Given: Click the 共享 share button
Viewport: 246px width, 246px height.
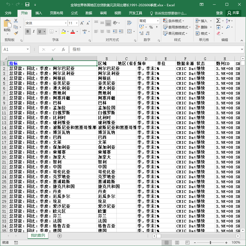Looking at the screenshot, I should click(233, 13).
